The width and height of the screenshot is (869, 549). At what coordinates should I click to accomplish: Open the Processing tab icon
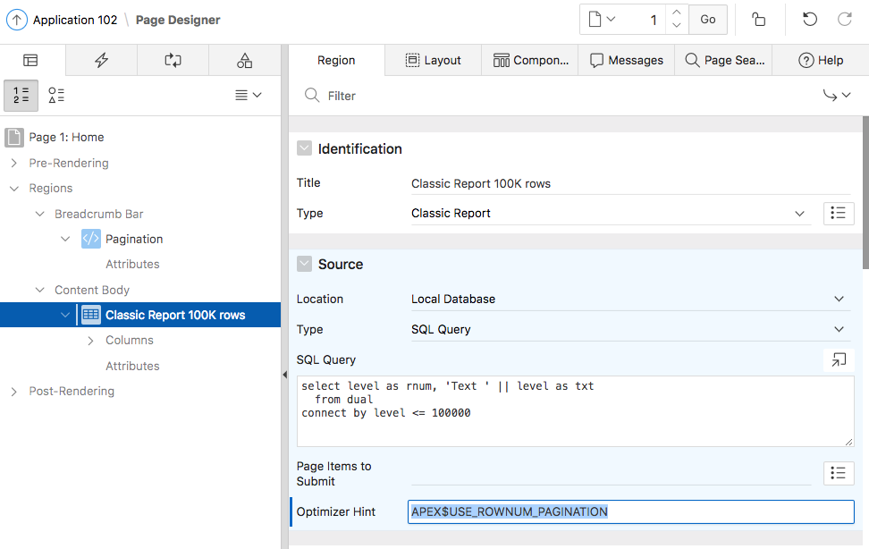coord(173,61)
